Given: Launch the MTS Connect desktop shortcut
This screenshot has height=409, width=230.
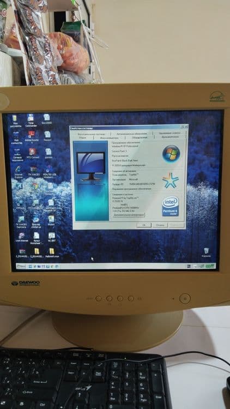Looking at the screenshot, I should [x=33, y=154].
